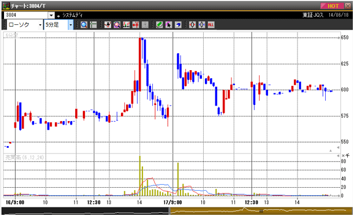
Task: Click the gray warning info icon
Action: pos(145,25)
